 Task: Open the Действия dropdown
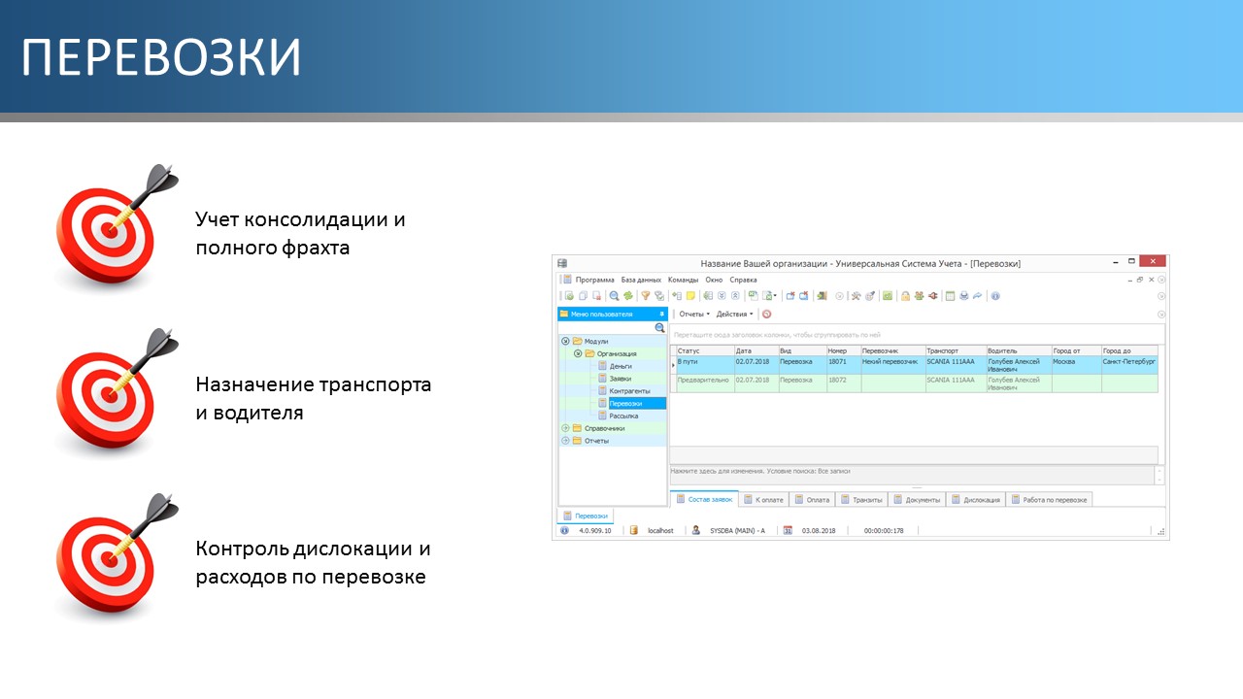point(733,315)
